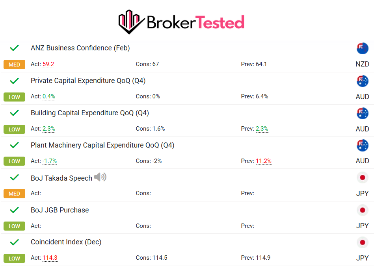Click the Japan flag next to Coincident Index
374x266 pixels.
click(362, 242)
